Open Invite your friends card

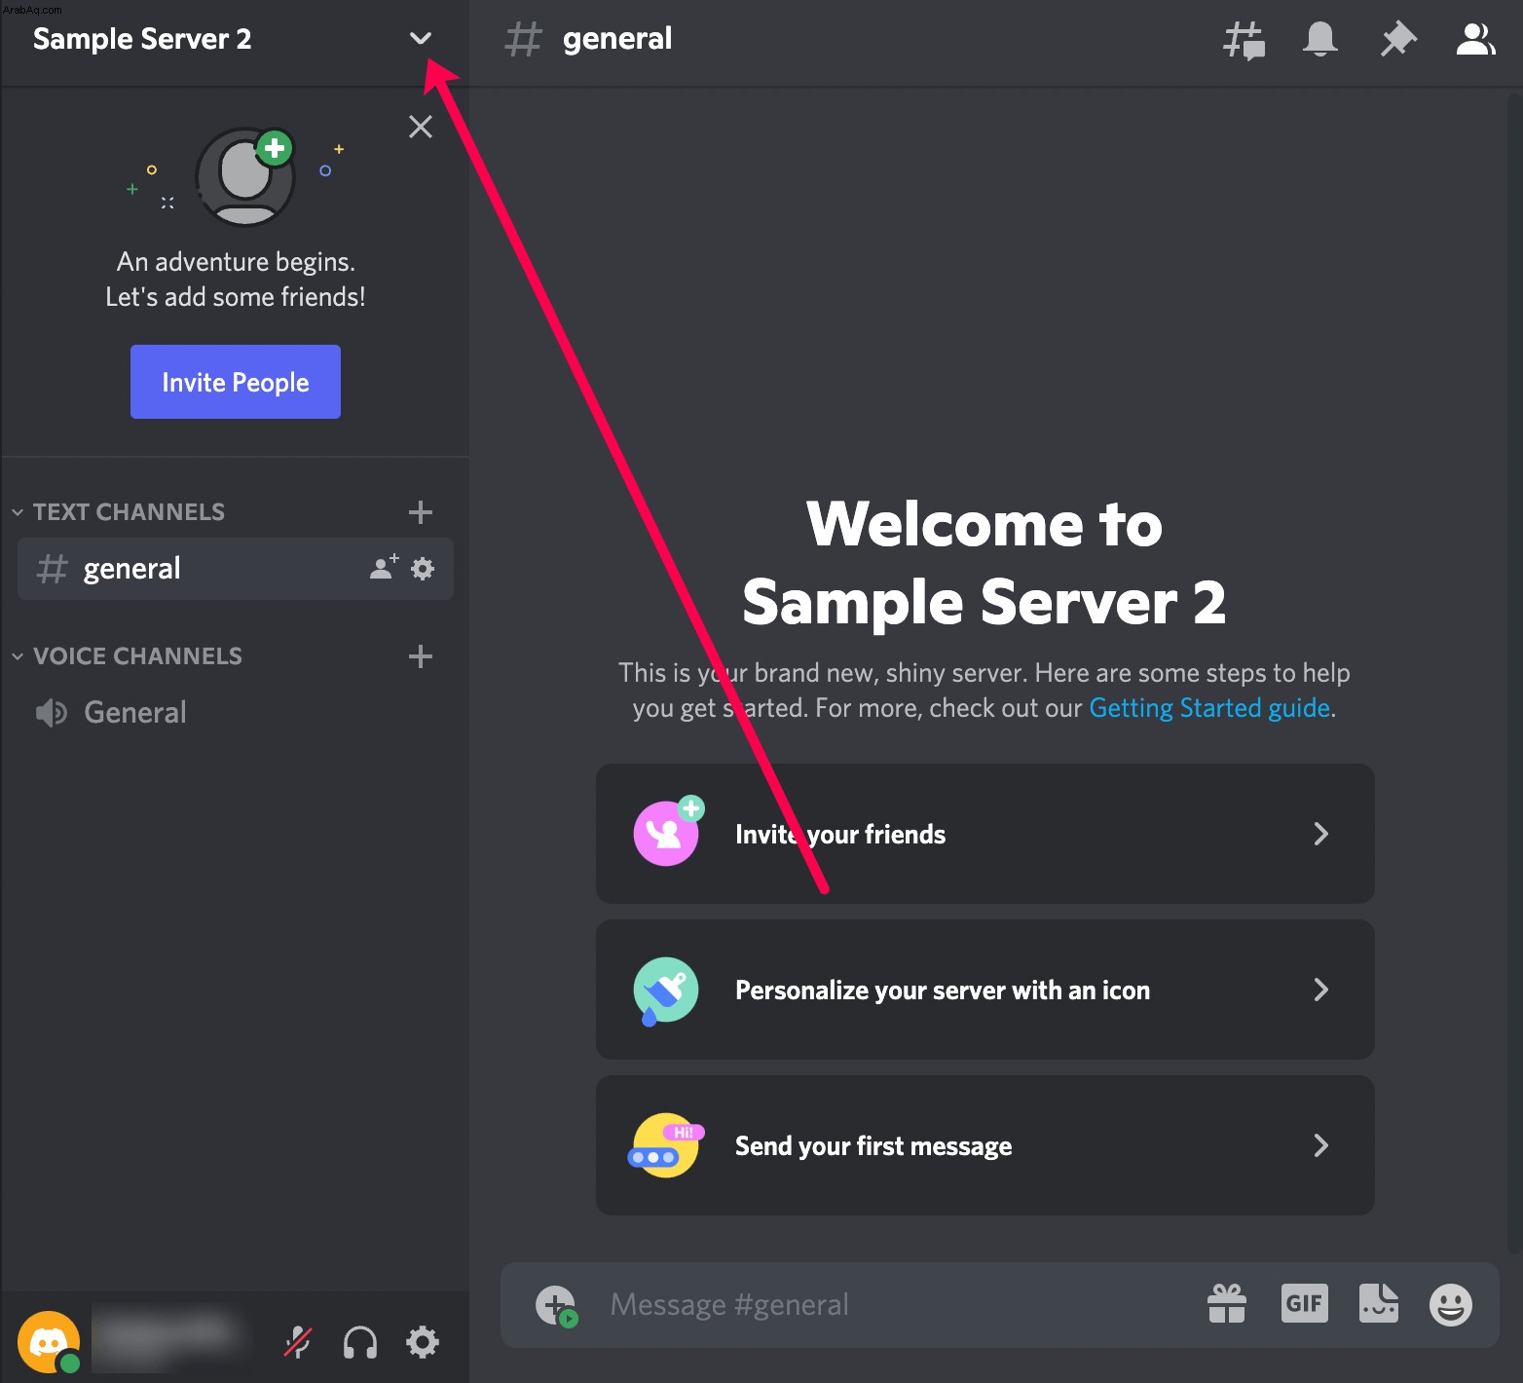coord(984,834)
